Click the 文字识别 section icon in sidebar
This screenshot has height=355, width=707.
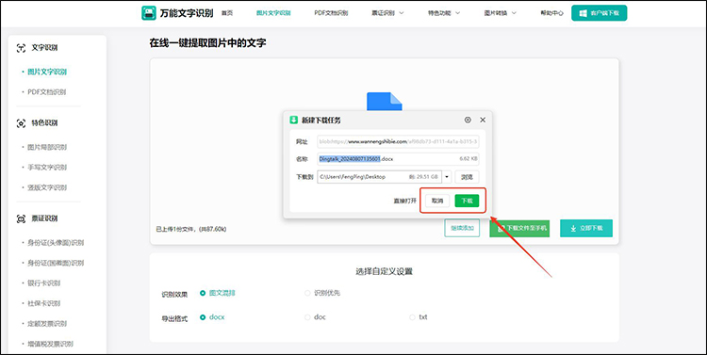point(21,48)
